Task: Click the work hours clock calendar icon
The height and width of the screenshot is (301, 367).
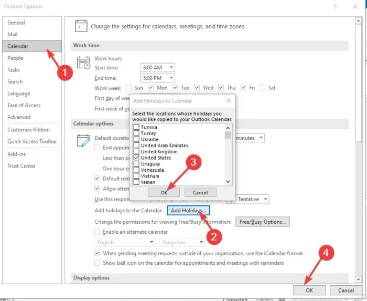Action: [x=83, y=63]
